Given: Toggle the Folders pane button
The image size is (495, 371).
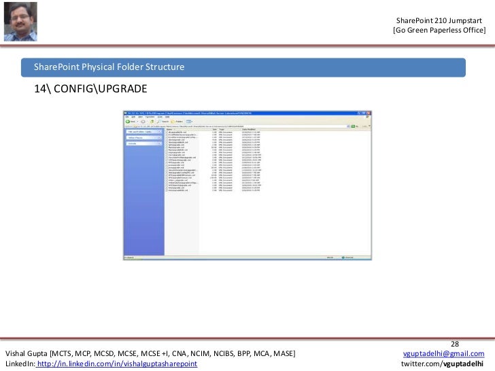Looking at the screenshot, I should click(x=177, y=122).
